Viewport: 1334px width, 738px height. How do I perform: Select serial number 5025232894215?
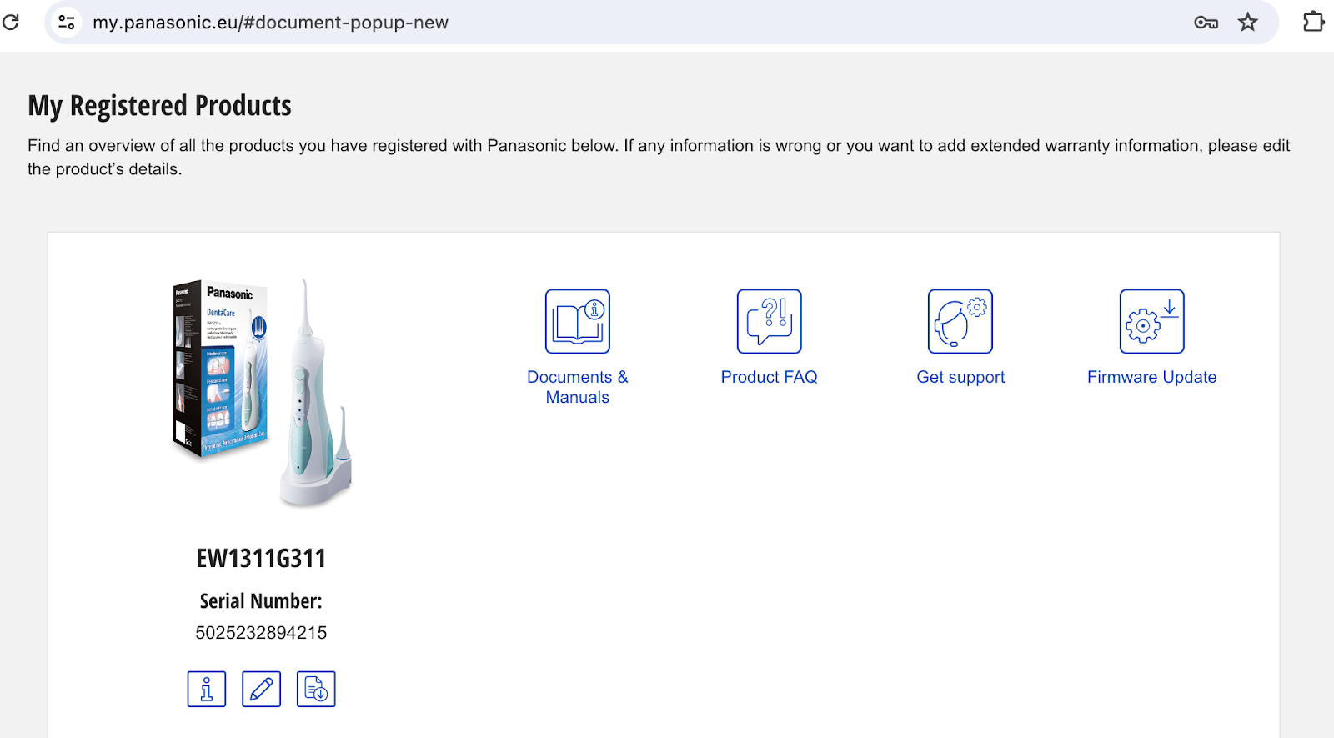point(261,633)
